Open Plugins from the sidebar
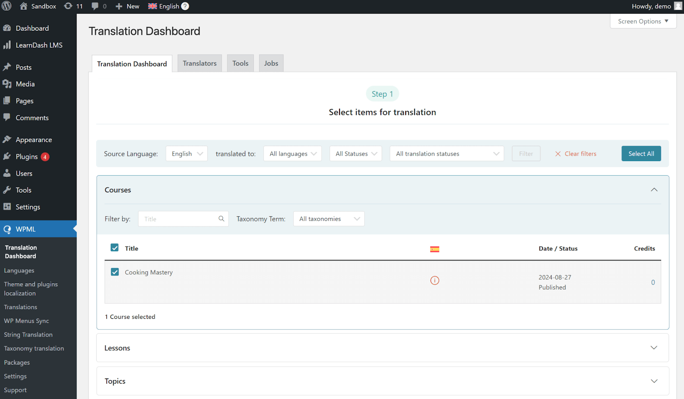 point(27,157)
